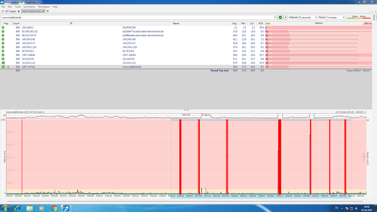Open the trace options arrow beside play
Viewport: 377px width, 212px height.
coord(285,17)
